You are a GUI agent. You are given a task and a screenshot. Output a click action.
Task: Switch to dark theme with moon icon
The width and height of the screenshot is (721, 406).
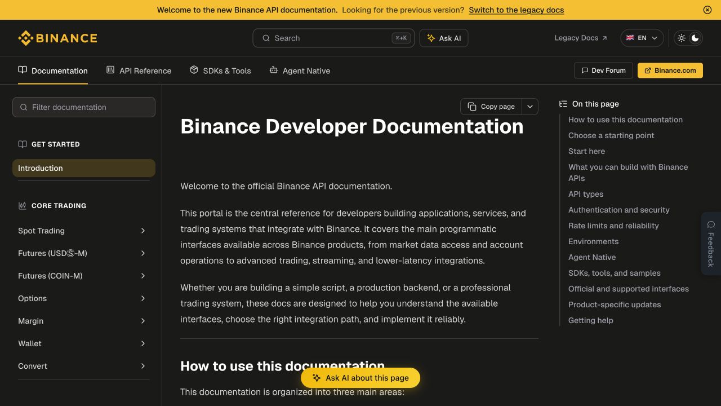[x=695, y=38]
